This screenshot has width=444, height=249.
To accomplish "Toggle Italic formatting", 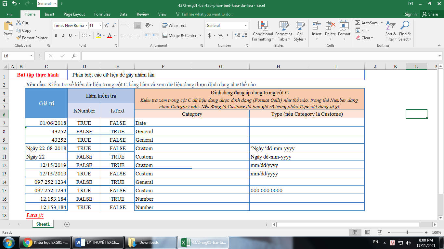I will coord(63,35).
